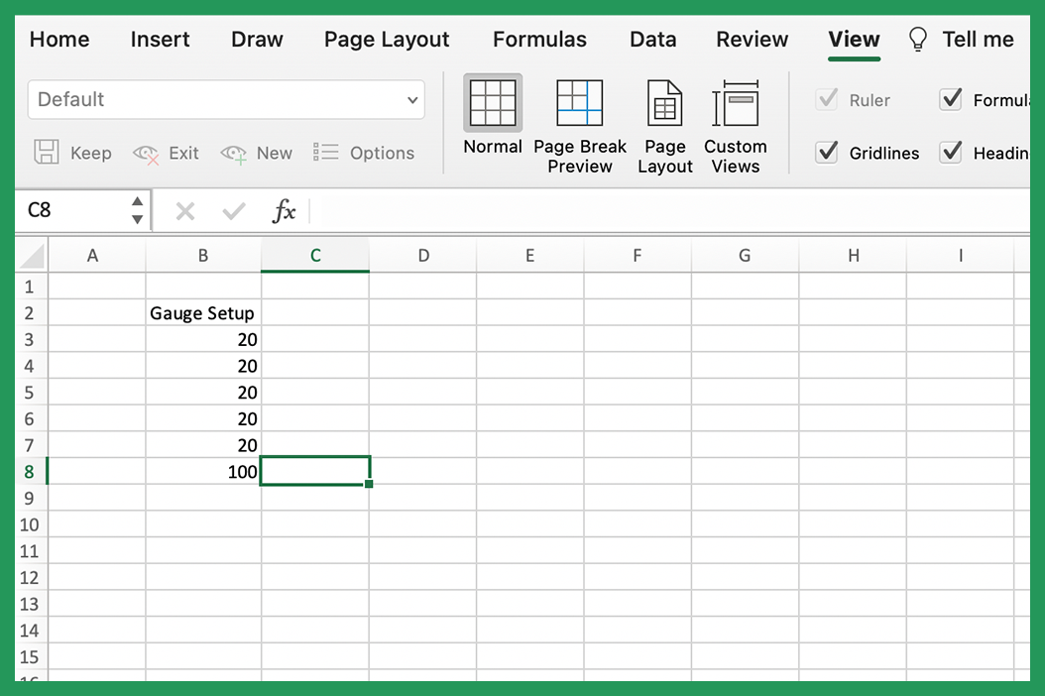1045x696 pixels.
Task: Select column D header
Action: point(423,256)
